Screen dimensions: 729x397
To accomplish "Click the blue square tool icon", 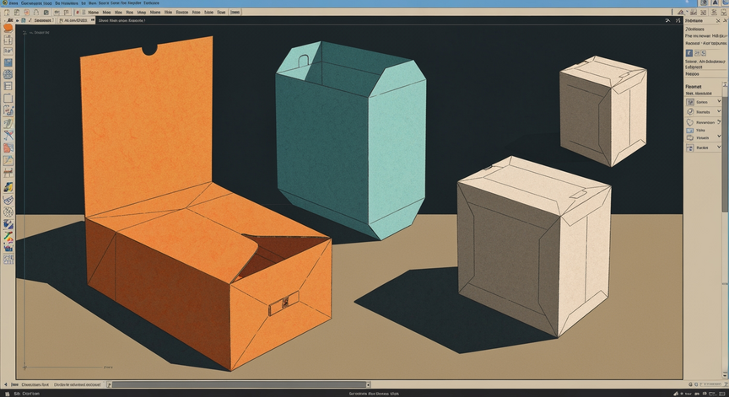I will (x=8, y=62).
